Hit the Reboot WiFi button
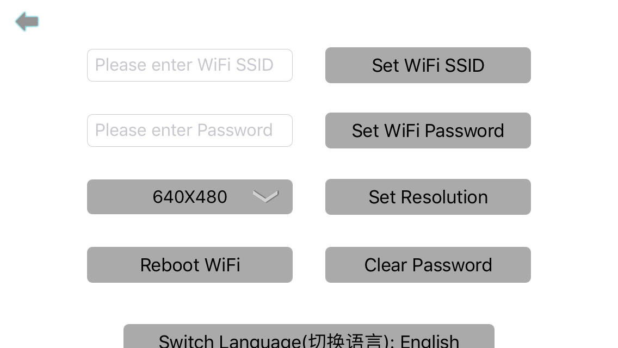This screenshot has width=618, height=348. pyautogui.click(x=189, y=265)
